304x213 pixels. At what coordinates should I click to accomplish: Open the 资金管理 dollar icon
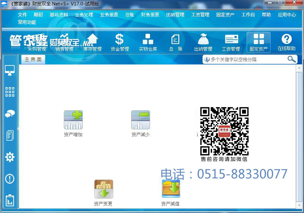coord(120,43)
